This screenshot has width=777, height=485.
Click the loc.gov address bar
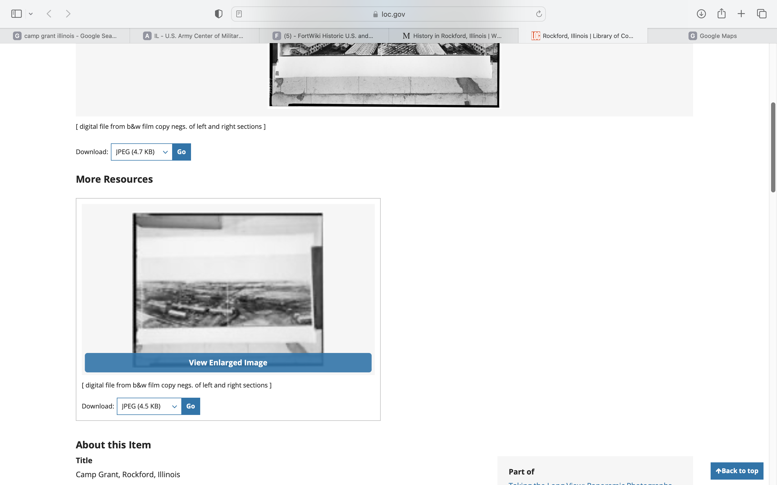pos(388,14)
